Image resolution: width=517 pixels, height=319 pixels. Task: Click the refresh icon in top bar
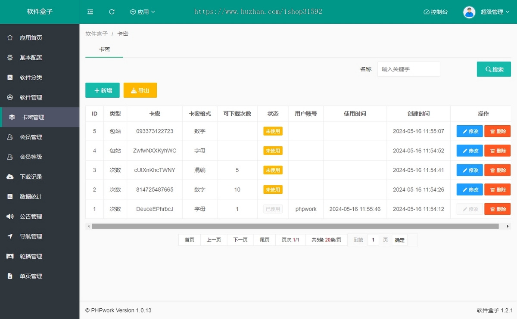click(x=112, y=12)
